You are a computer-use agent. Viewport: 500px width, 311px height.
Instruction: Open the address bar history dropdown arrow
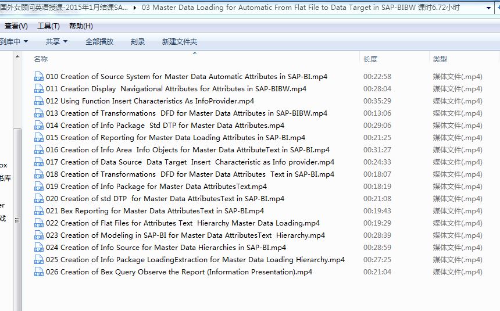point(488,8)
